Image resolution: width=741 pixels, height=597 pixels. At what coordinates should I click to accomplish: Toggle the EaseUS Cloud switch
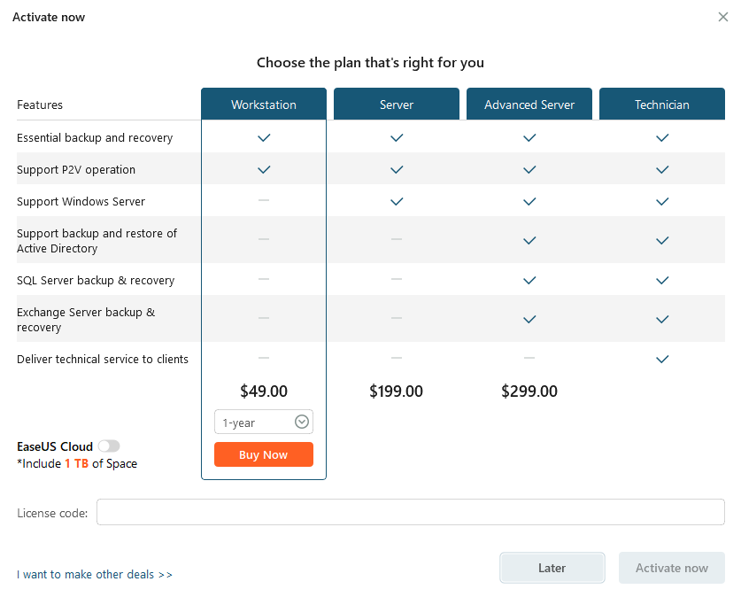point(109,446)
